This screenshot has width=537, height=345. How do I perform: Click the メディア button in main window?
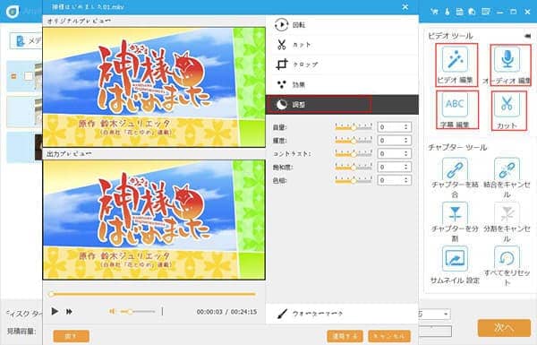click(27, 41)
